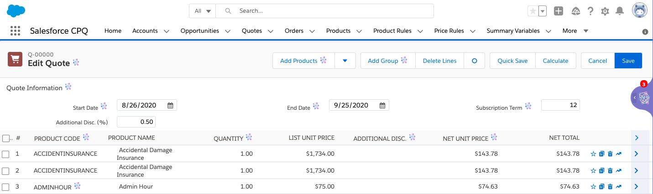The height and width of the screenshot is (194, 653).
Task: Open the side panel with notification badge
Action: pyautogui.click(x=642, y=97)
